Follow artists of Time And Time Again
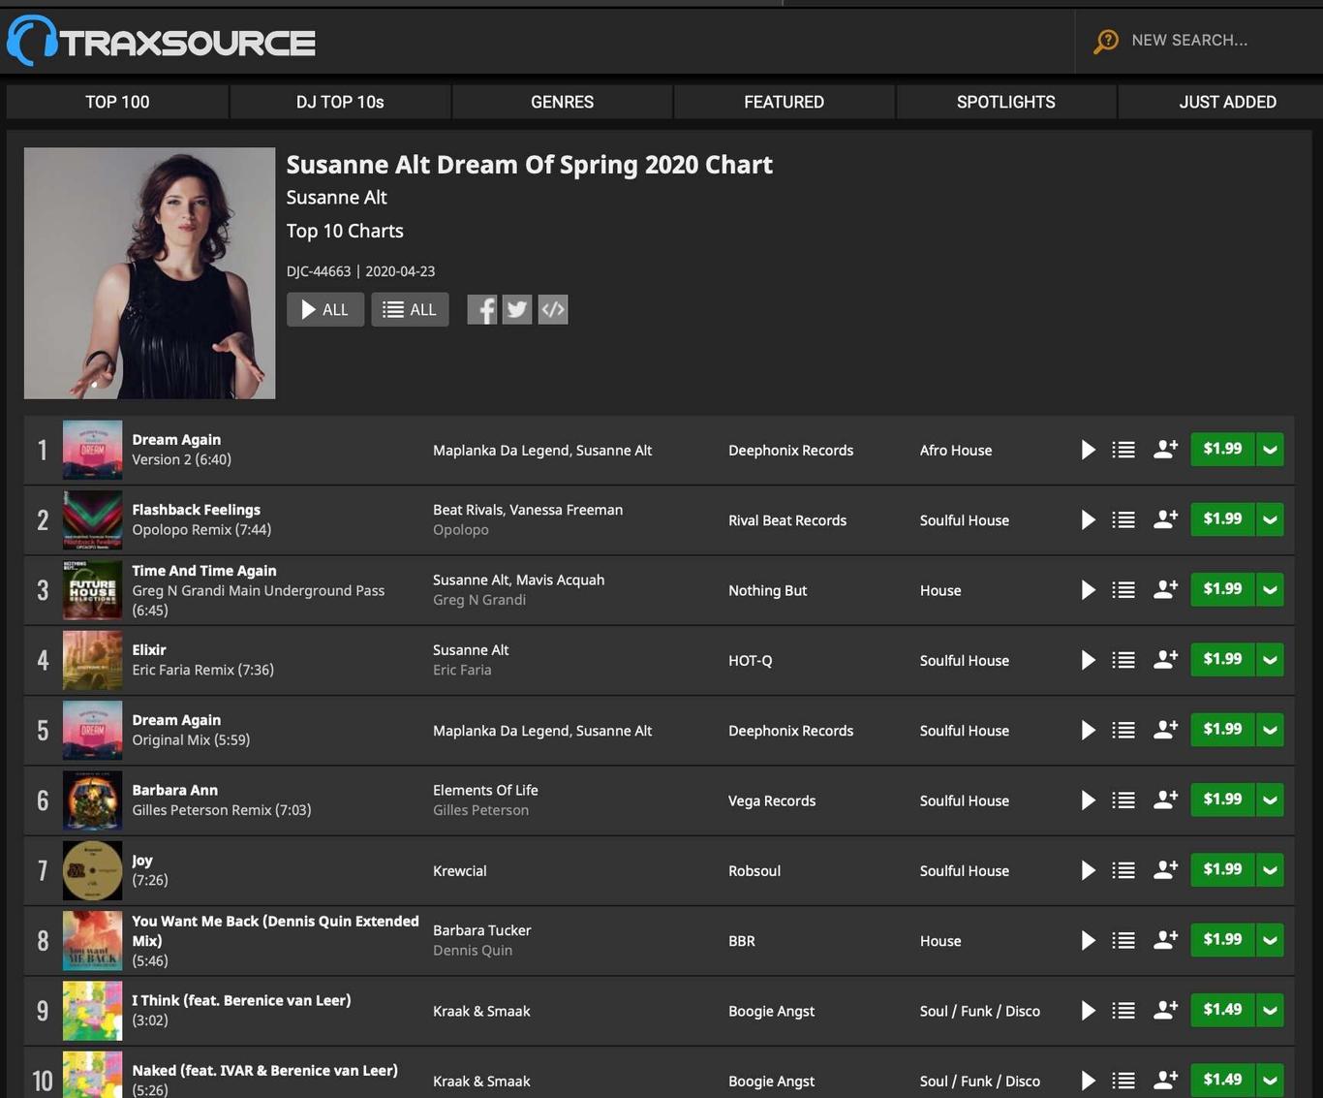1323x1098 pixels. [1165, 589]
